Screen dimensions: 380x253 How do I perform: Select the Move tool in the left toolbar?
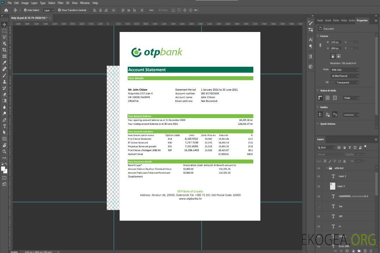[4, 25]
